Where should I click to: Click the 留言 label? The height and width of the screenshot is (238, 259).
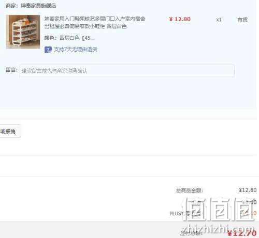tap(11, 70)
